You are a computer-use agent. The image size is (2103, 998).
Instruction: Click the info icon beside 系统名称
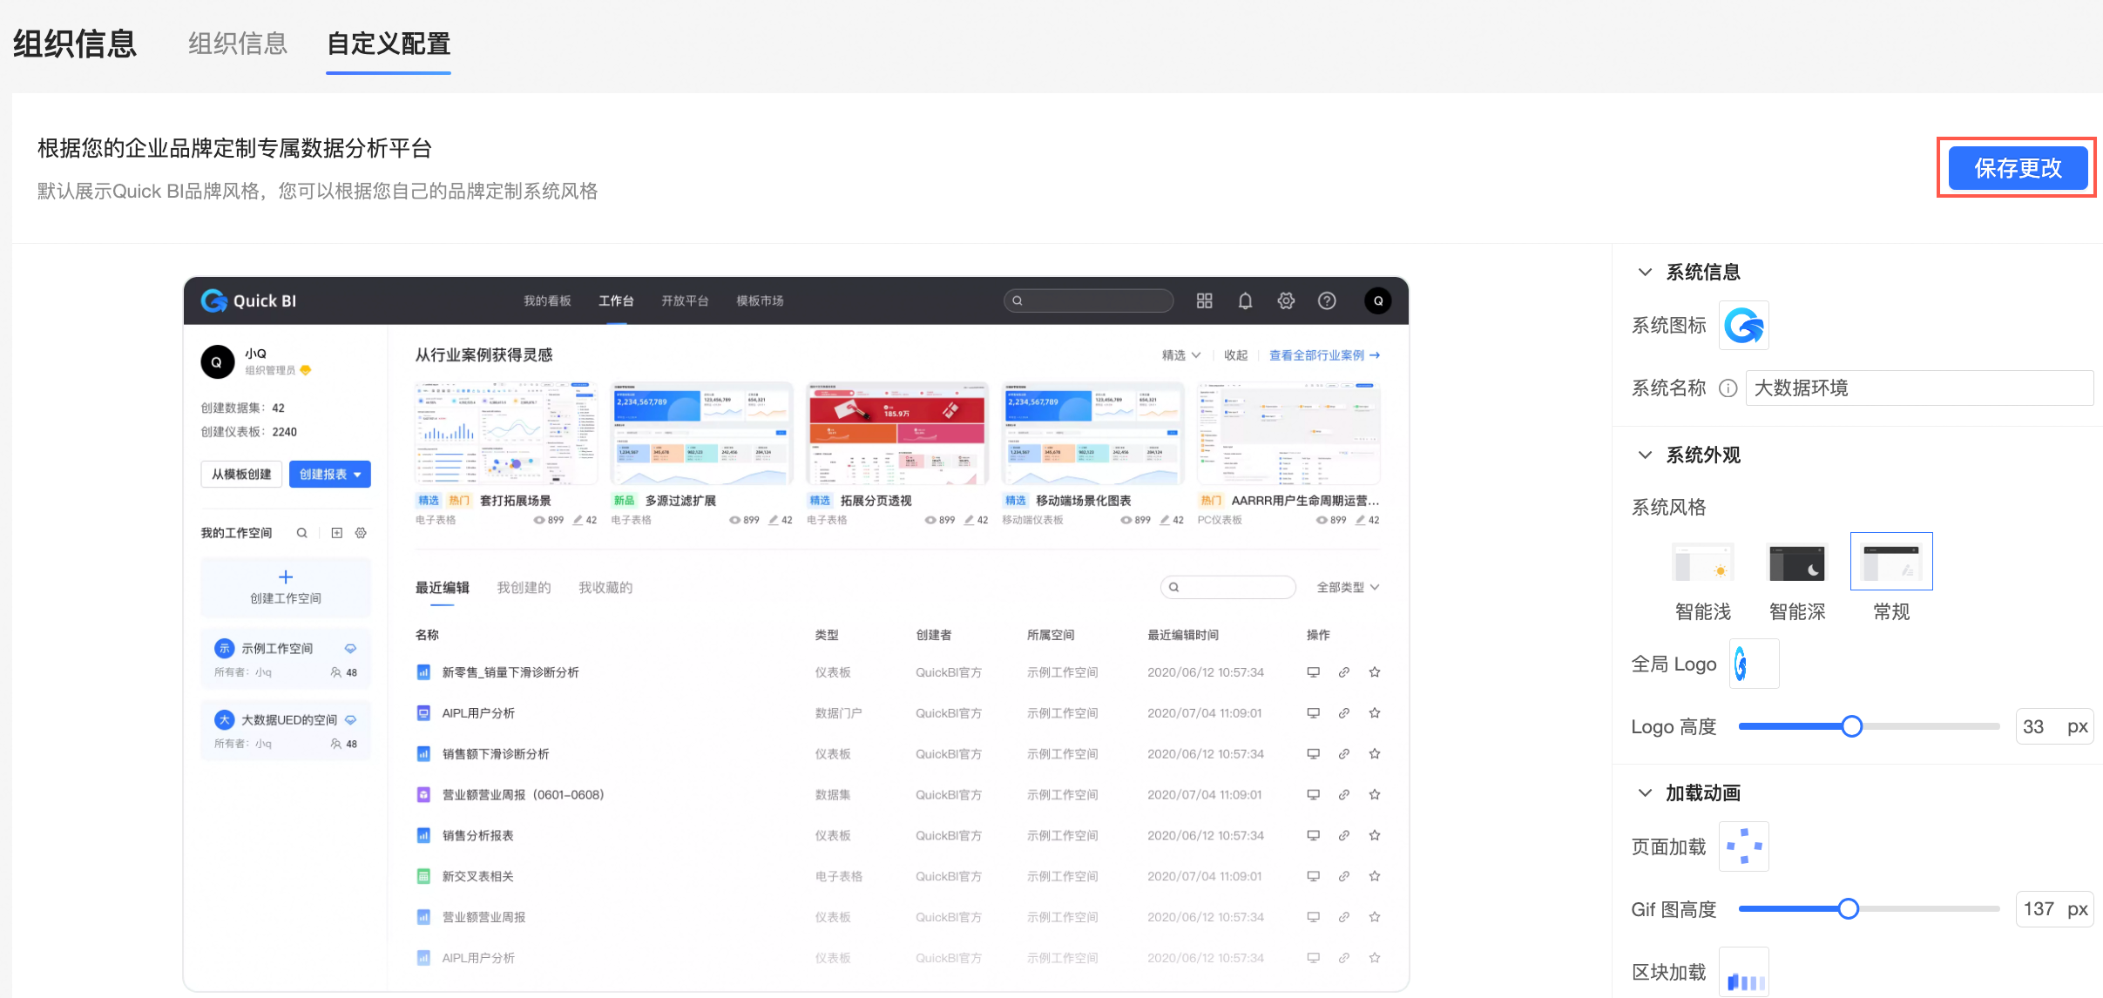tap(1728, 388)
